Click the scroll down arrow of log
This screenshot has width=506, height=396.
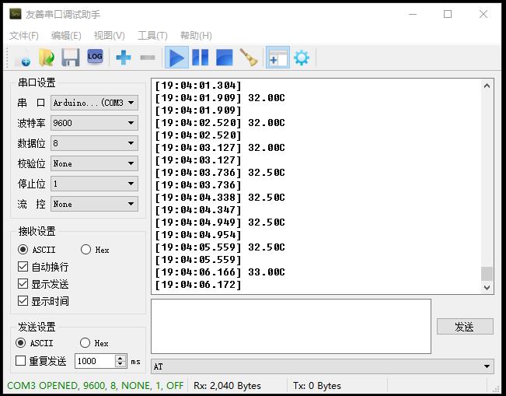click(x=487, y=287)
